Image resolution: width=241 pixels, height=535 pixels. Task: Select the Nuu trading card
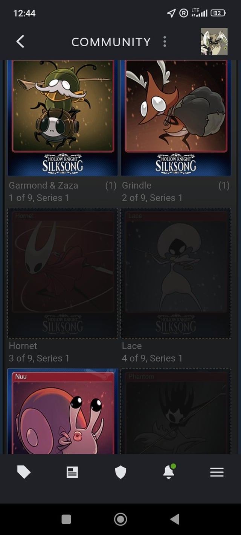(x=63, y=412)
